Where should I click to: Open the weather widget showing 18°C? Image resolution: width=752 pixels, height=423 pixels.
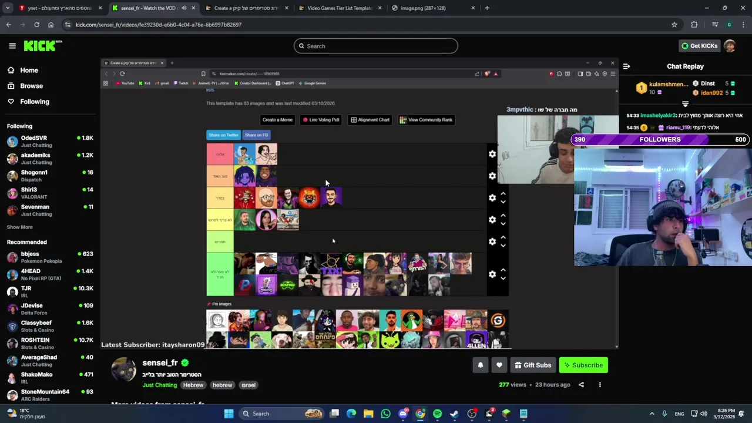click(26, 414)
